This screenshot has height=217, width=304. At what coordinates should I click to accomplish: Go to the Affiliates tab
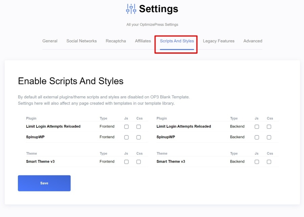point(143,41)
